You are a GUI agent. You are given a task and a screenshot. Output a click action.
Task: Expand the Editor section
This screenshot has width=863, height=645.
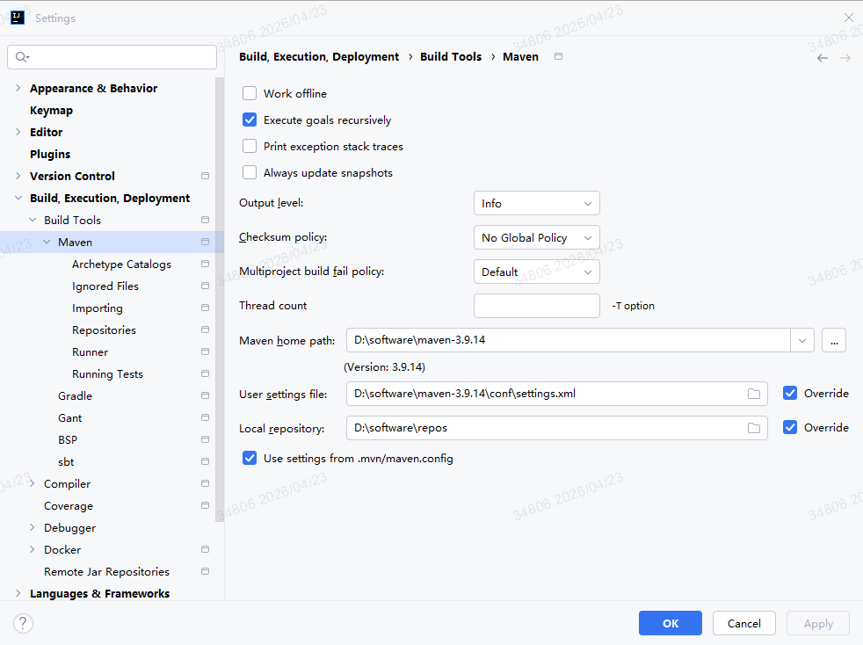click(x=18, y=132)
